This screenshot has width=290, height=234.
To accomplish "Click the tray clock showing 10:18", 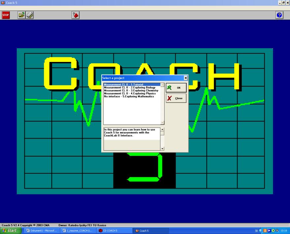I will [x=284, y=231].
